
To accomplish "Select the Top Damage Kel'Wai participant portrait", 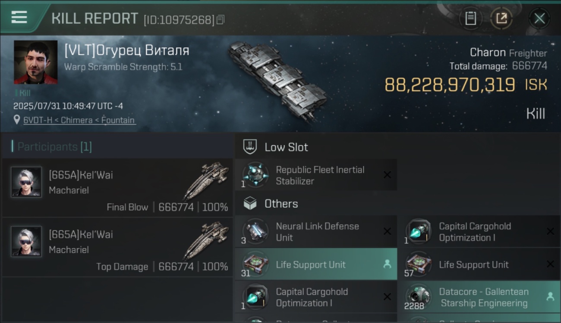I will click(x=26, y=241).
